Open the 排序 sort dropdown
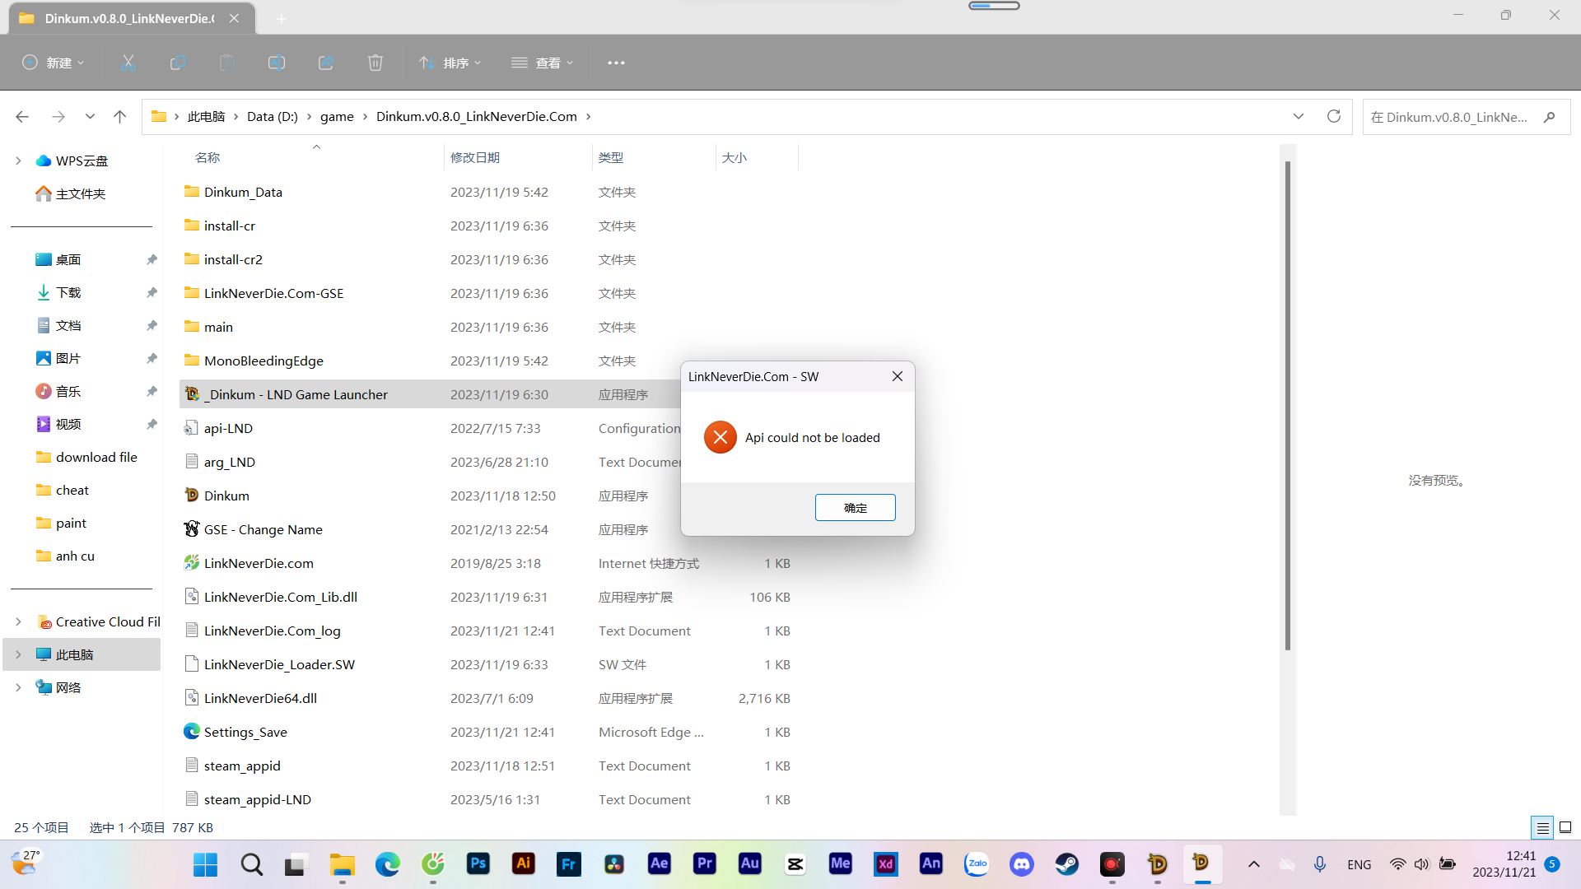The width and height of the screenshot is (1581, 889). pos(450,62)
